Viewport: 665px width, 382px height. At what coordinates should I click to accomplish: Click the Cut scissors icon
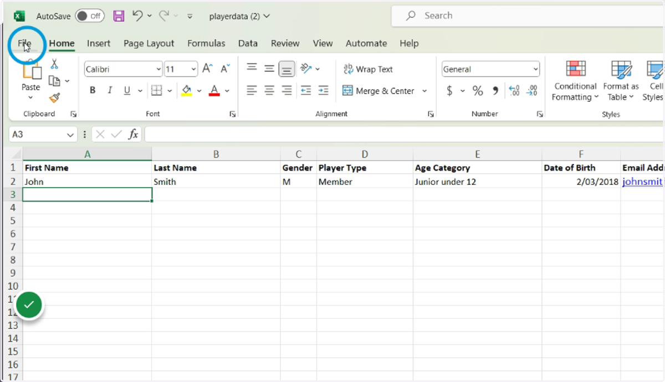[x=54, y=64]
